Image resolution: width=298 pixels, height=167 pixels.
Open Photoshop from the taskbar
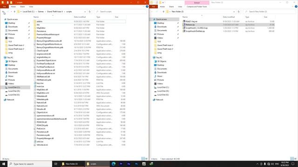pos(136,164)
